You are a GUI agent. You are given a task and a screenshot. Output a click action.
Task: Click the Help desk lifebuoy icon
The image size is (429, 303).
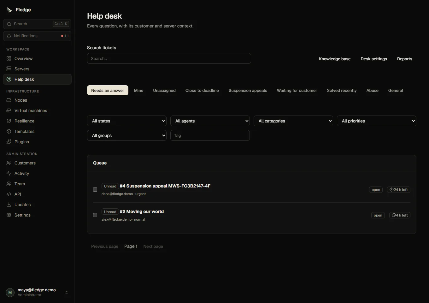pyautogui.click(x=9, y=79)
